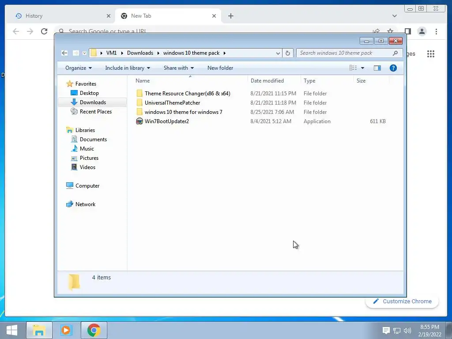Screen dimensions: 452x339
Task: Toggle the preview pane
Action: coord(377,68)
